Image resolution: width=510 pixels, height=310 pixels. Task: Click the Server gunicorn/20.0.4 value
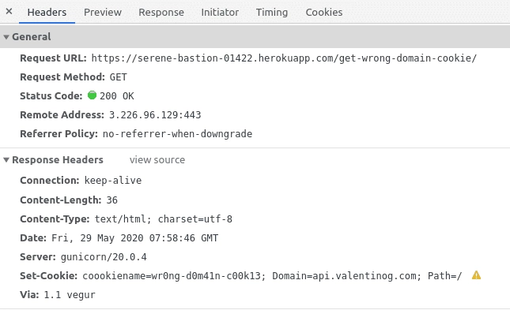tap(104, 257)
